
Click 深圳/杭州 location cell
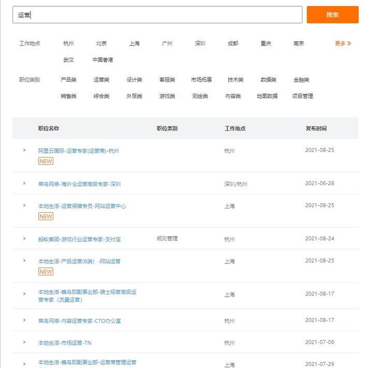236,184
